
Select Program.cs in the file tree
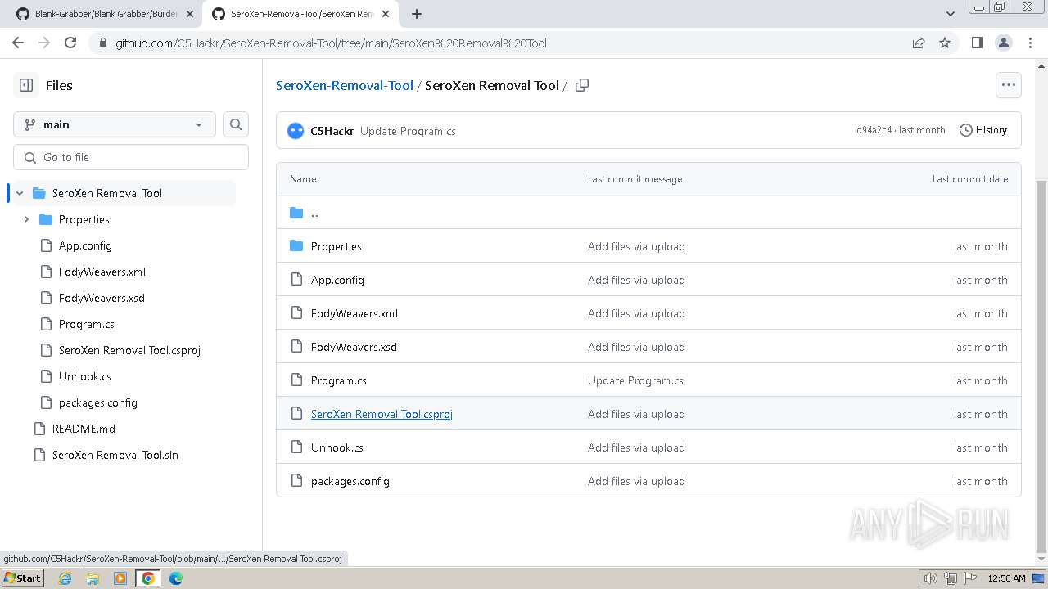pyautogui.click(x=86, y=324)
